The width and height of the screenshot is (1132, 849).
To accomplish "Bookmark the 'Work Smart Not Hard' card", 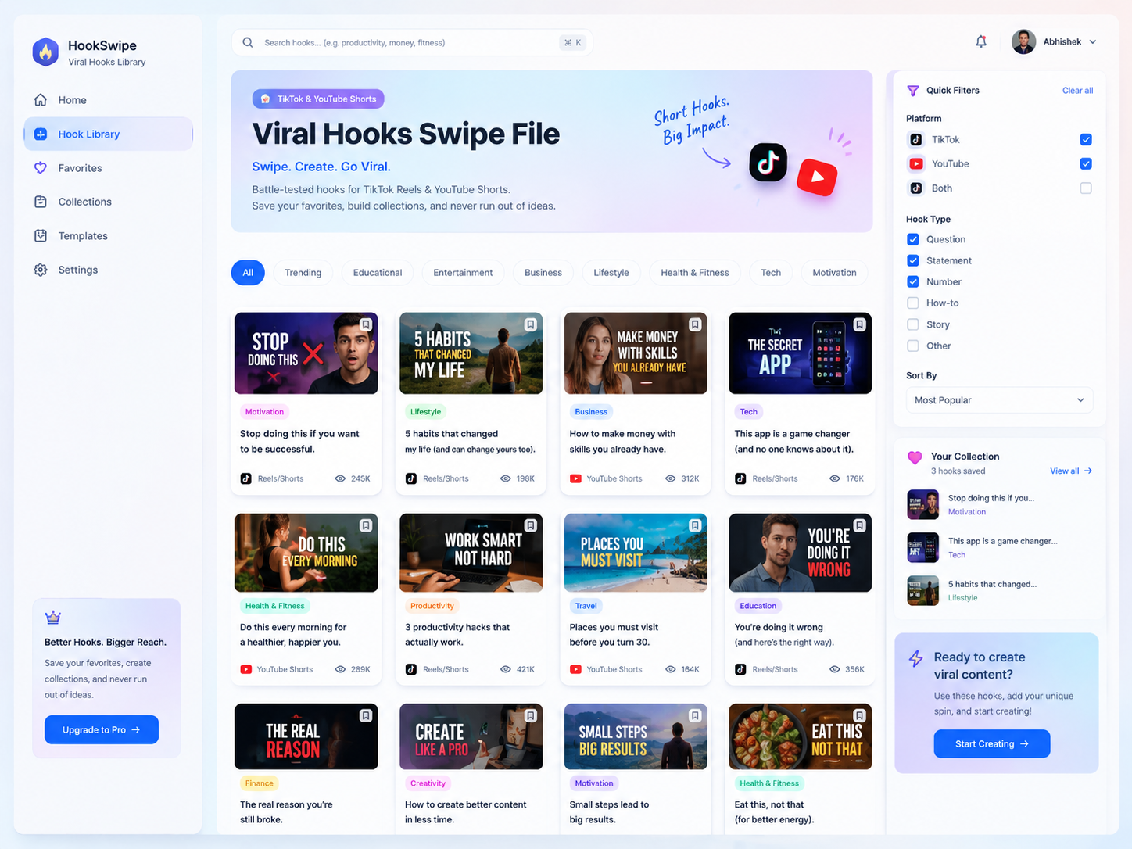I will tap(531, 525).
